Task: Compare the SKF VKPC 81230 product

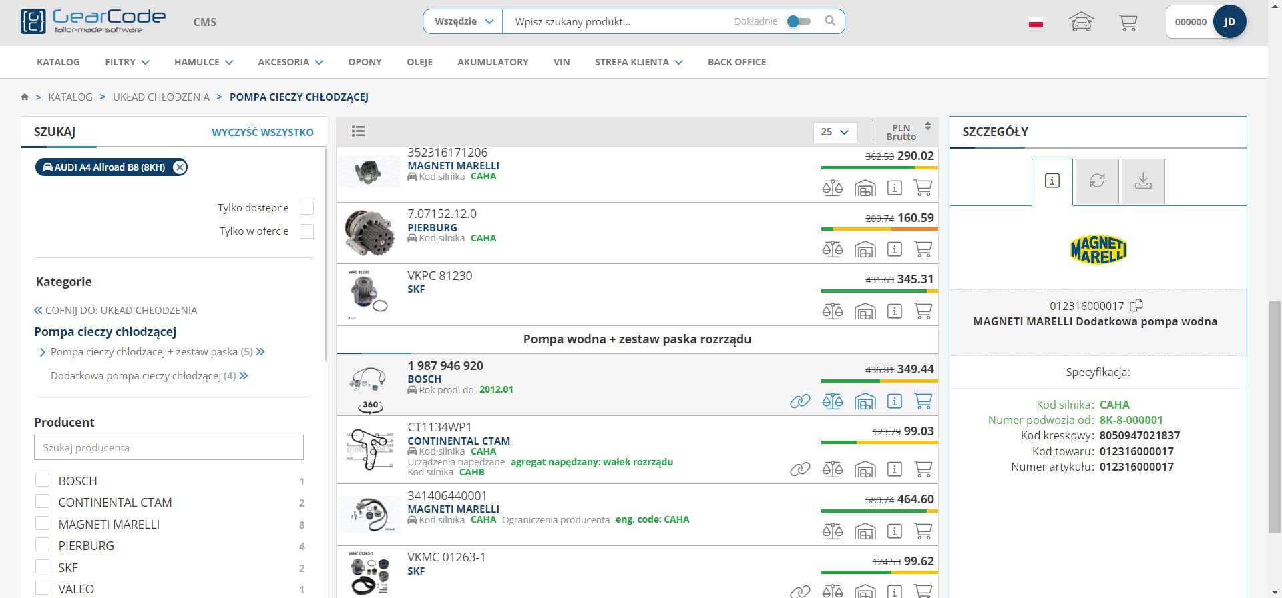Action: tap(833, 311)
